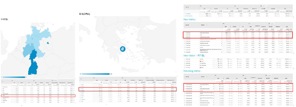Click the Germany map legend gradient bar
This screenshot has width=296, height=107.
pyautogui.click(x=14, y=77)
